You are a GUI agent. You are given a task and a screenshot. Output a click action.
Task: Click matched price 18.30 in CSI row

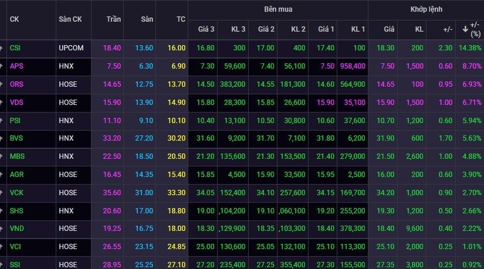[385, 48]
